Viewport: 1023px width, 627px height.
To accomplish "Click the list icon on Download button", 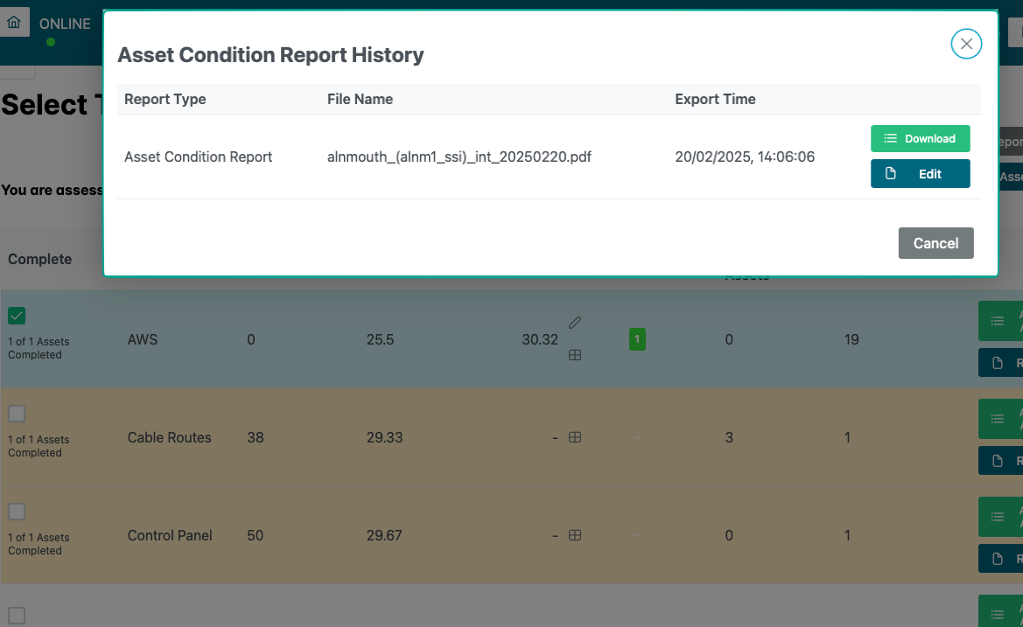I will (x=890, y=139).
